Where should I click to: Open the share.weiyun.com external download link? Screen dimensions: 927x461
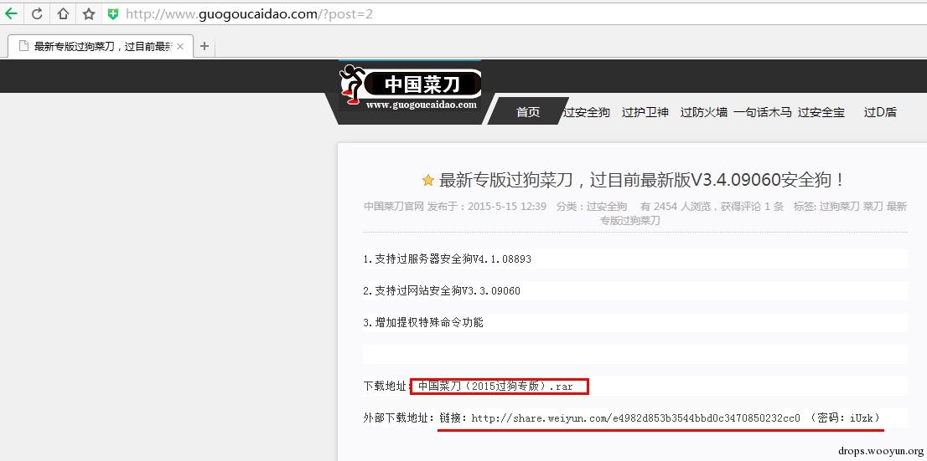[635, 417]
